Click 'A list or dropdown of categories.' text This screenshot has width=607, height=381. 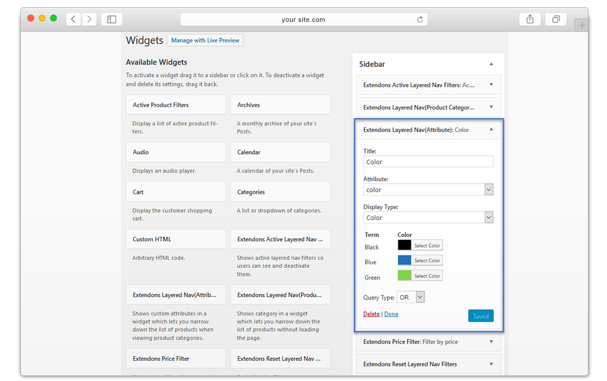coord(279,210)
